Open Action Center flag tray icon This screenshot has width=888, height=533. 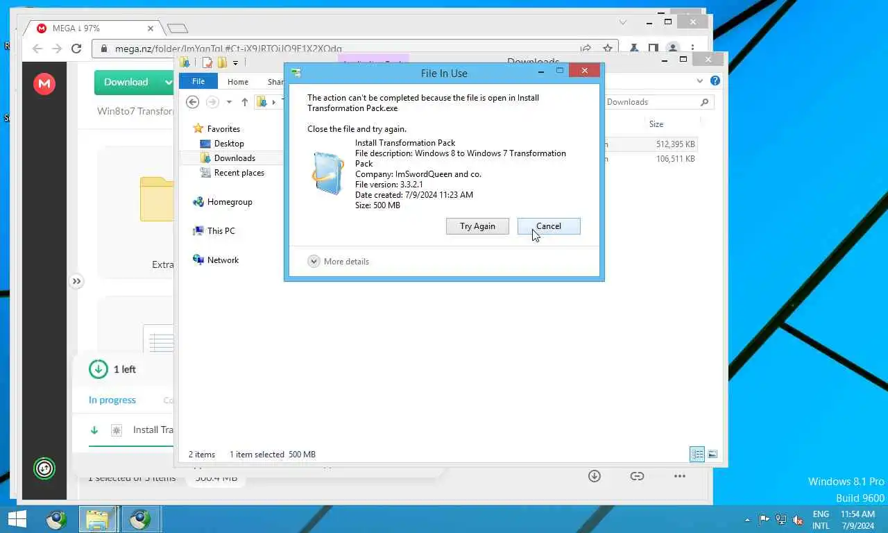point(765,519)
